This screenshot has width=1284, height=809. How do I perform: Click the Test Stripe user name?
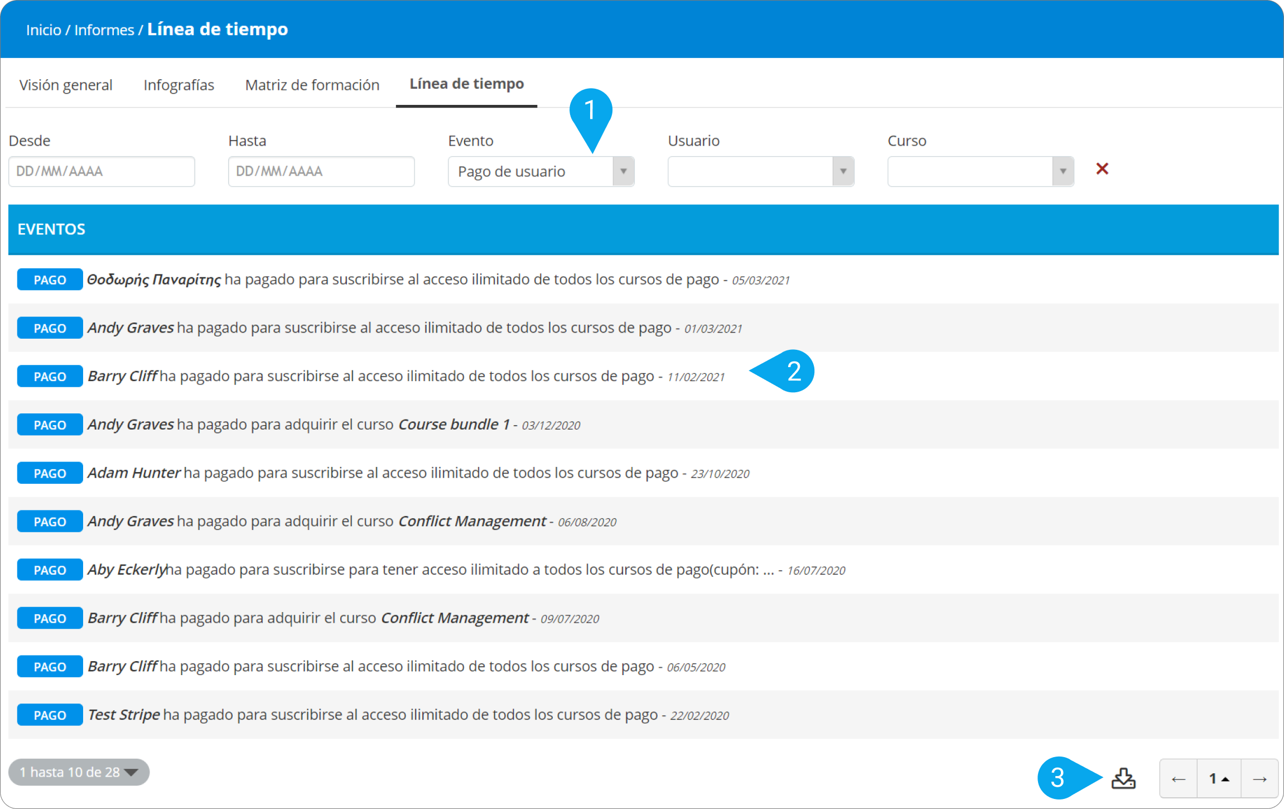click(124, 715)
